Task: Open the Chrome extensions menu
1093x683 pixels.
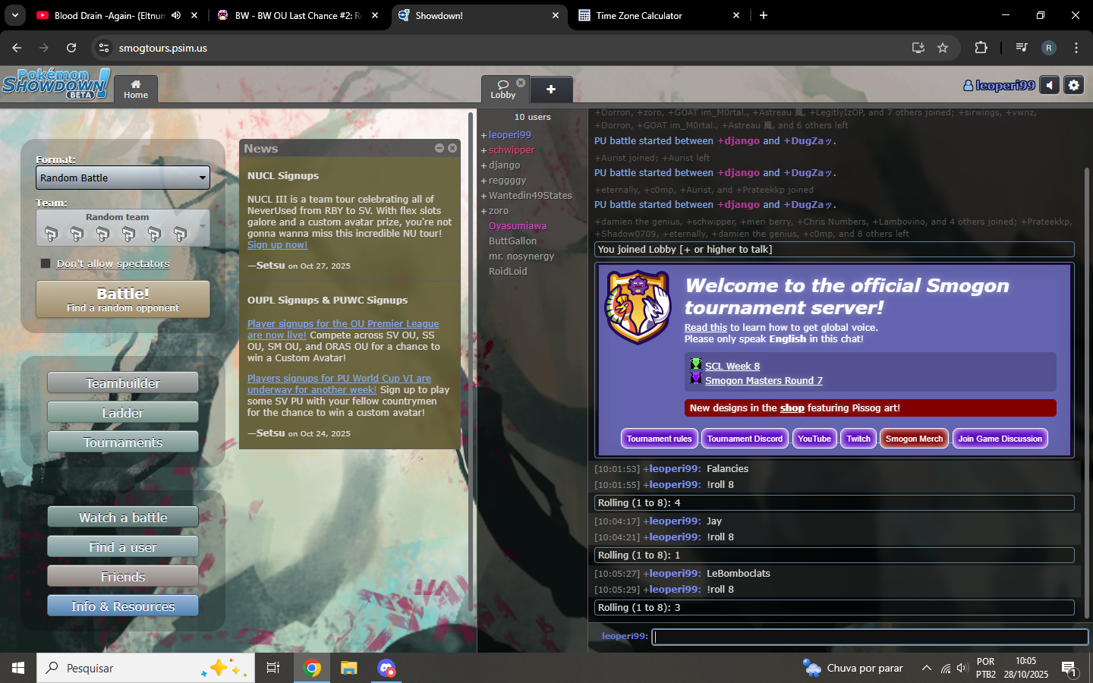Action: click(981, 48)
